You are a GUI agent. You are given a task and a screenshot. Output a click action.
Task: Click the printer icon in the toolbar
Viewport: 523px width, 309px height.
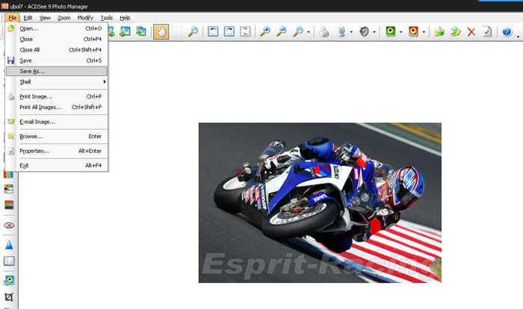(324, 32)
